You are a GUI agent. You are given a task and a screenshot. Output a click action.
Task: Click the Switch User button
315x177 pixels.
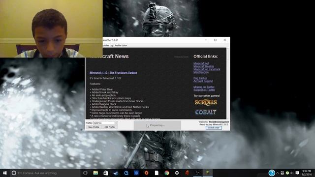pyautogui.click(x=214, y=128)
